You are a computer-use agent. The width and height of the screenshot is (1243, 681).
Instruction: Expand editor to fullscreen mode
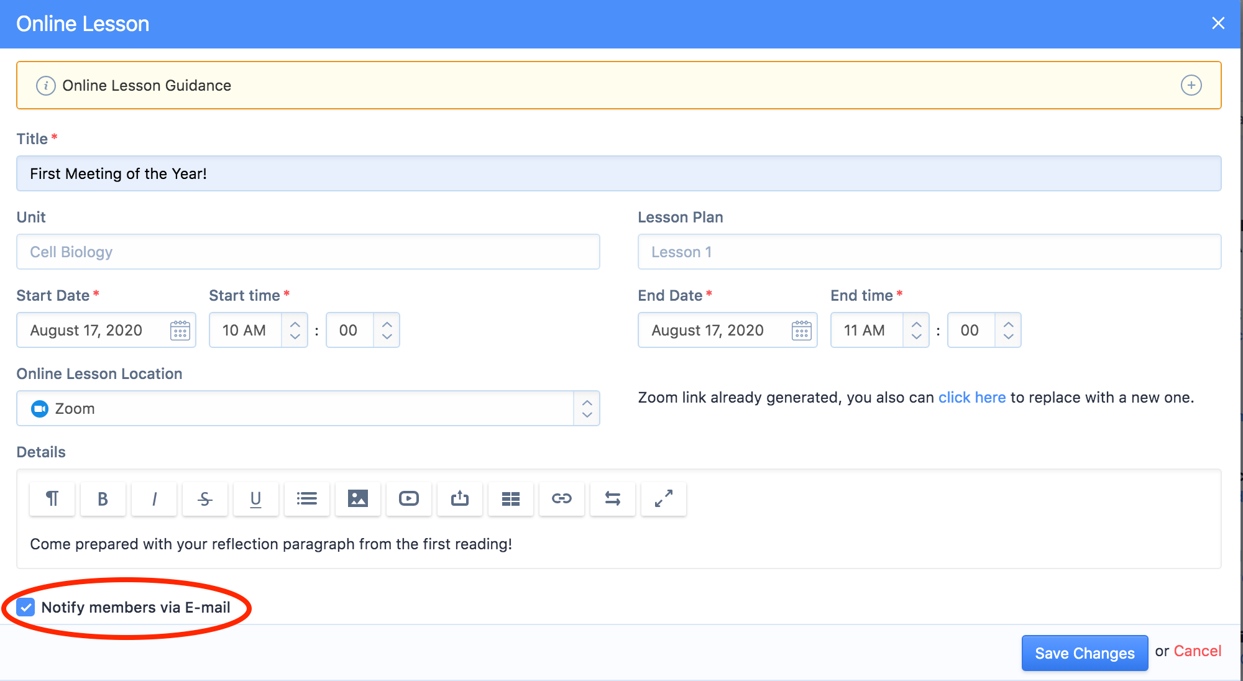coord(663,499)
